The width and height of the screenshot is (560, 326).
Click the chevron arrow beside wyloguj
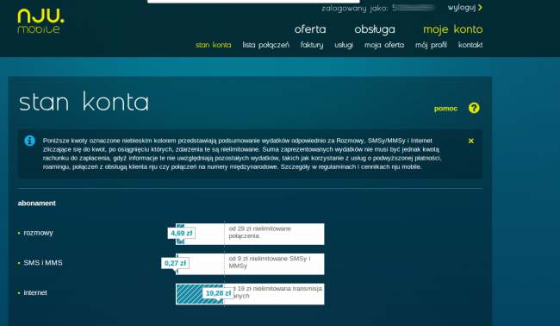pyautogui.click(x=480, y=7)
